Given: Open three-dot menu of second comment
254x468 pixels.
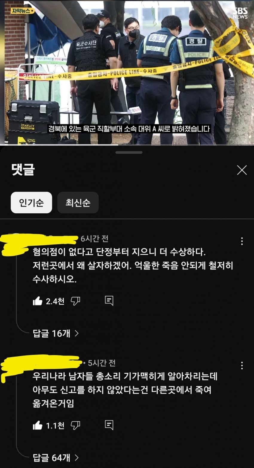Looking at the screenshot, I should 242,365.
